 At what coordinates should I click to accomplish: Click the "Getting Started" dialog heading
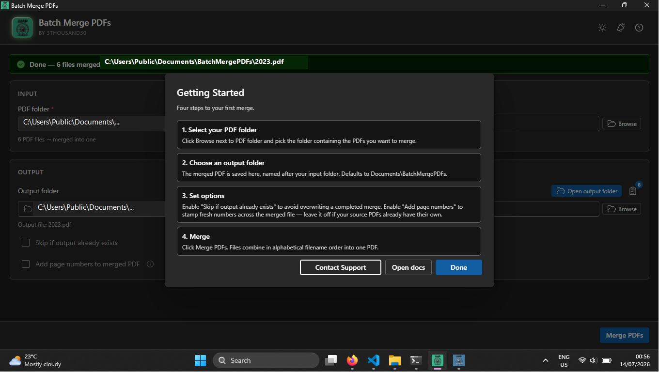pos(210,93)
